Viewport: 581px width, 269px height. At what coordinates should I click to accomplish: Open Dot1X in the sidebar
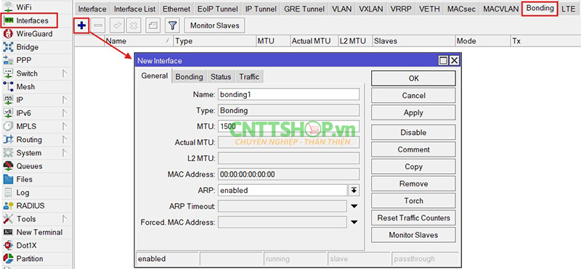(x=26, y=245)
